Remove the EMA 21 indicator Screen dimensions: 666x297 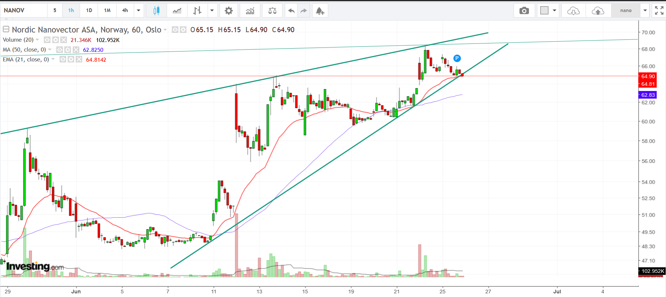[79, 59]
